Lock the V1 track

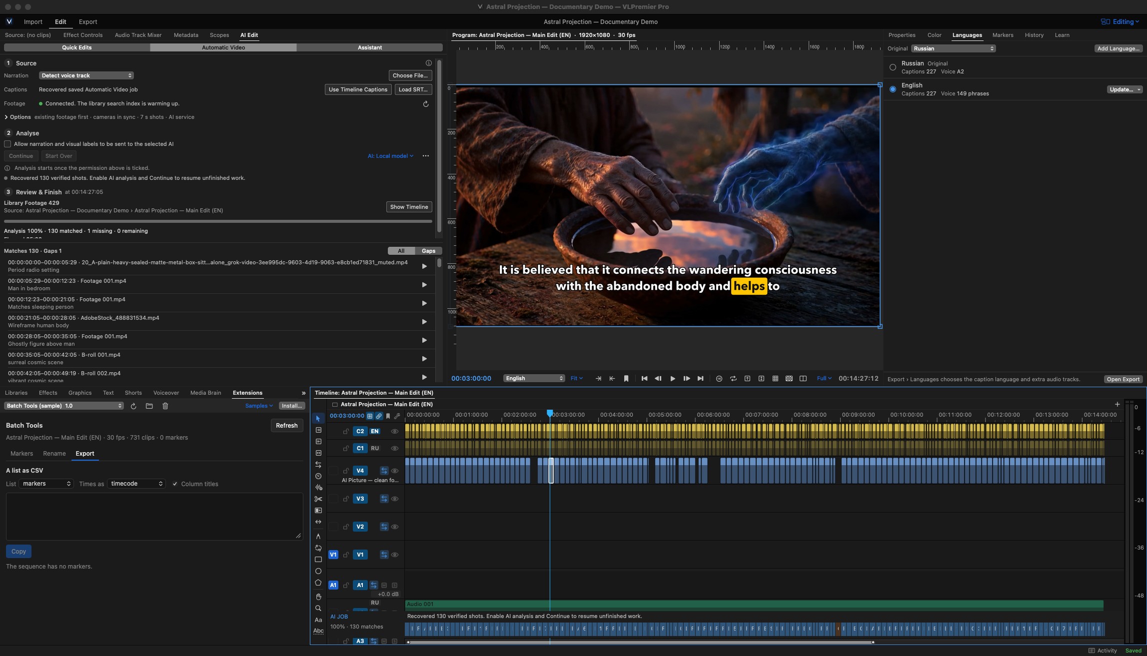[x=346, y=555]
